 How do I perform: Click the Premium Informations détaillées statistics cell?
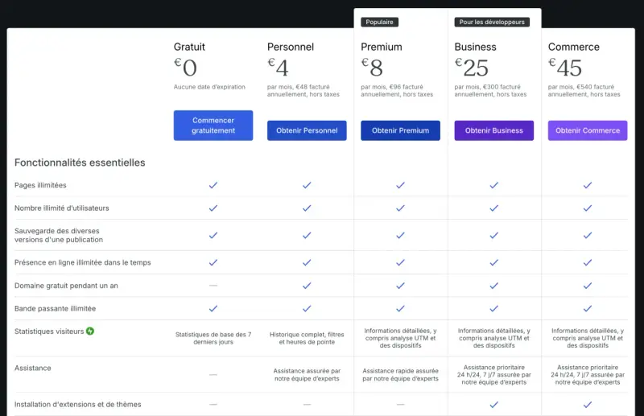[x=400, y=338]
